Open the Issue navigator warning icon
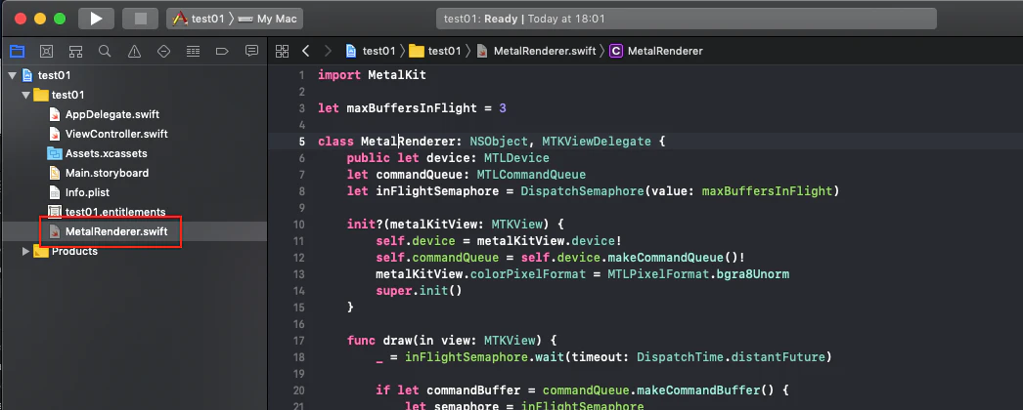This screenshot has width=1023, height=410. (134, 51)
